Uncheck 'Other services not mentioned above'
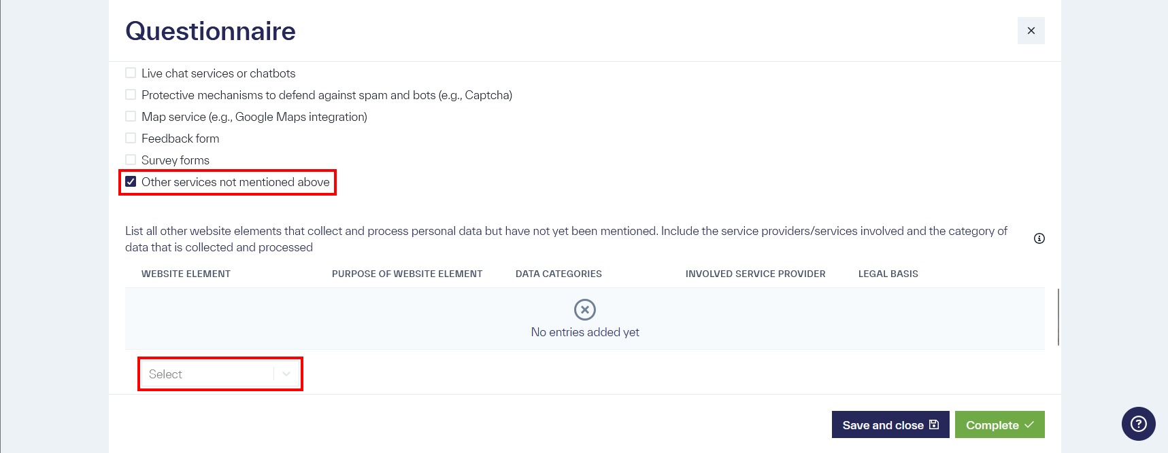Viewport: 1168px width, 453px height. coord(130,181)
